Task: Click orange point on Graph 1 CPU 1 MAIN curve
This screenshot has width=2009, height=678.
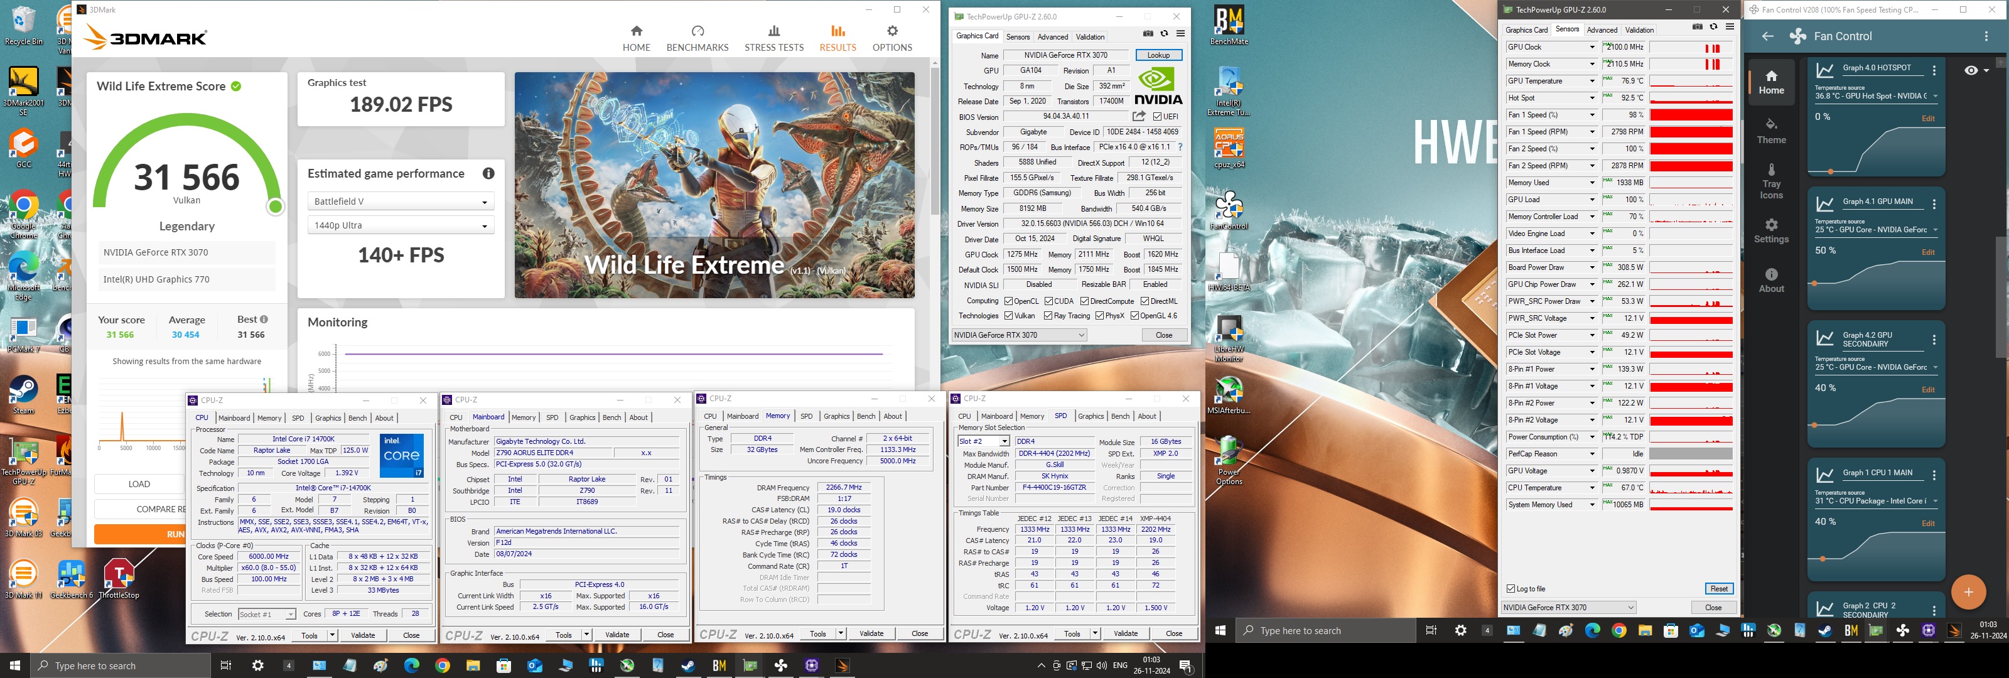Action: coord(1823,559)
